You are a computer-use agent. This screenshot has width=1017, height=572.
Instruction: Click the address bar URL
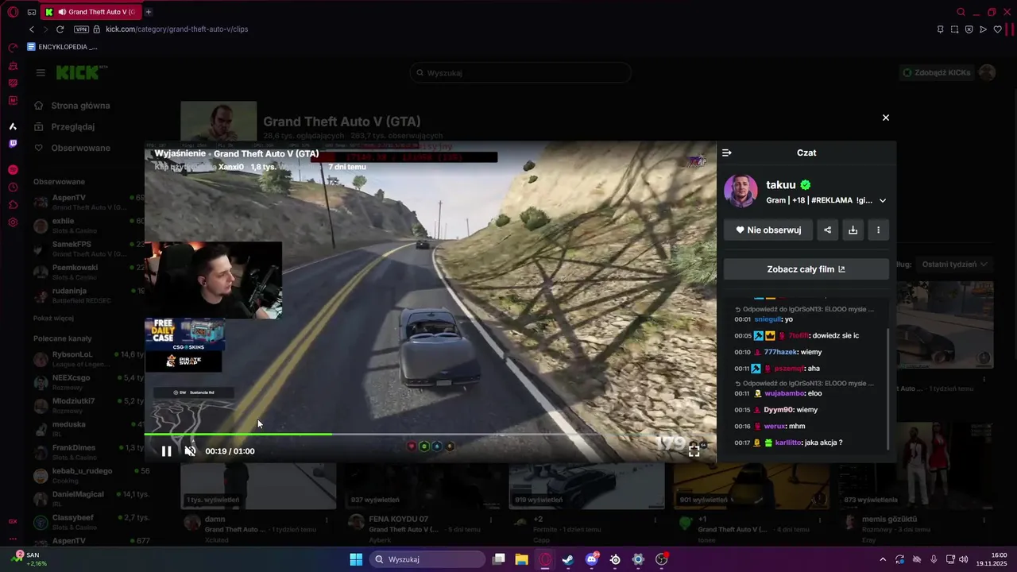[x=177, y=29]
